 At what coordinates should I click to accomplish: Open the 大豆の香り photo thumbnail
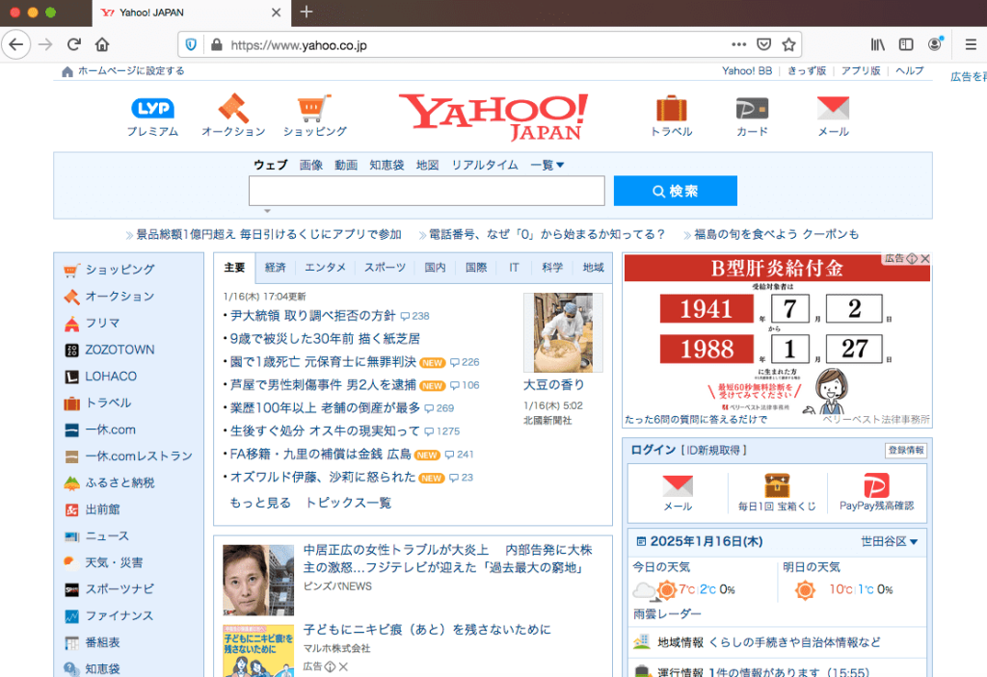pos(563,333)
